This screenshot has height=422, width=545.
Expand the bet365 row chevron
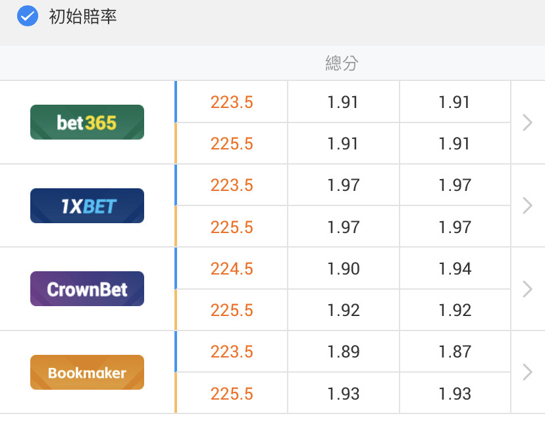(528, 122)
